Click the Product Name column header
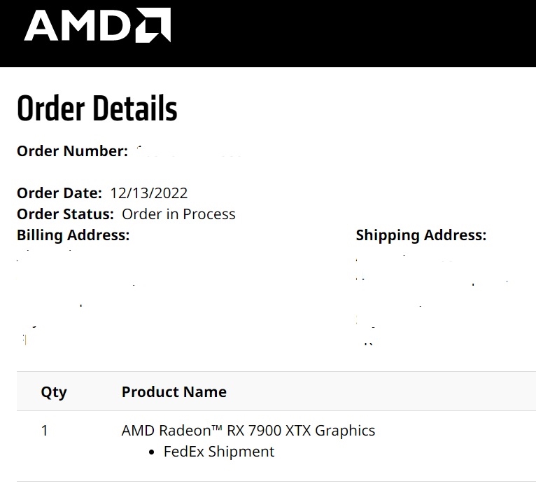536x486 pixels. pos(174,391)
